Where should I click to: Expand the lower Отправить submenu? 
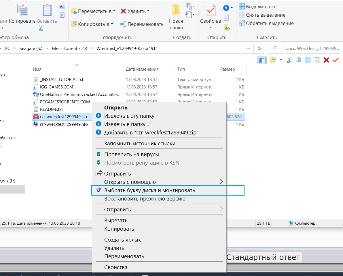[221, 209]
